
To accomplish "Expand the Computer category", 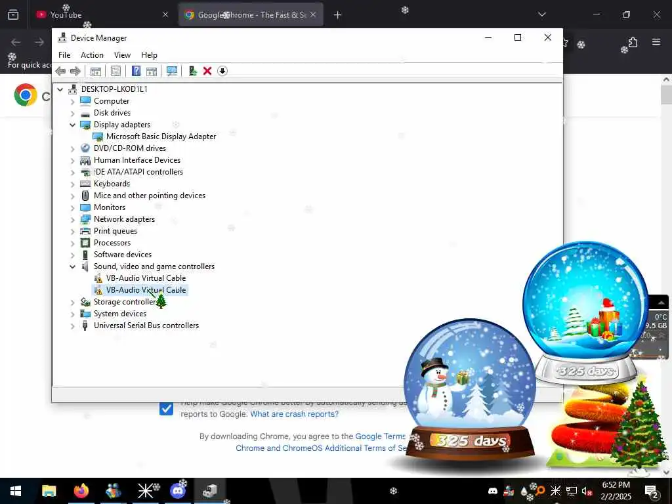I will (72, 102).
